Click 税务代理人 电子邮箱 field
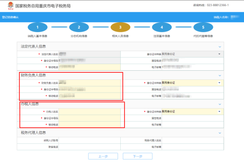 click(x=192, y=147)
